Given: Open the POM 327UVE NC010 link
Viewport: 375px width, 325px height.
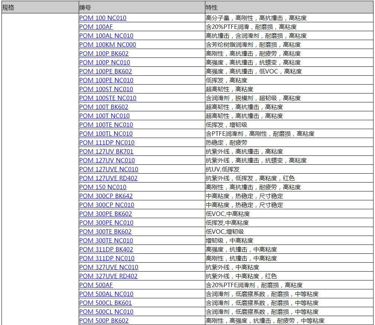Looking at the screenshot, I should tap(109, 267).
